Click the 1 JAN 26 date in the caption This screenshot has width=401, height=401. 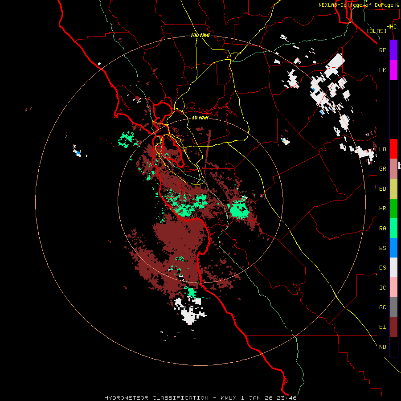258,398
